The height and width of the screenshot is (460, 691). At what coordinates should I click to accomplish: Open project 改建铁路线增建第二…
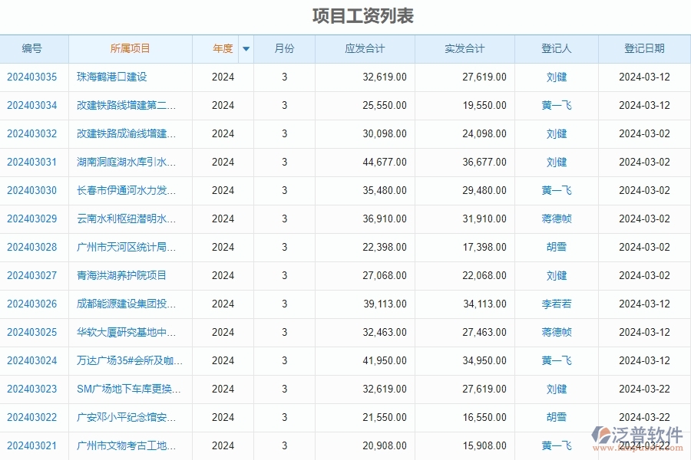pos(126,105)
